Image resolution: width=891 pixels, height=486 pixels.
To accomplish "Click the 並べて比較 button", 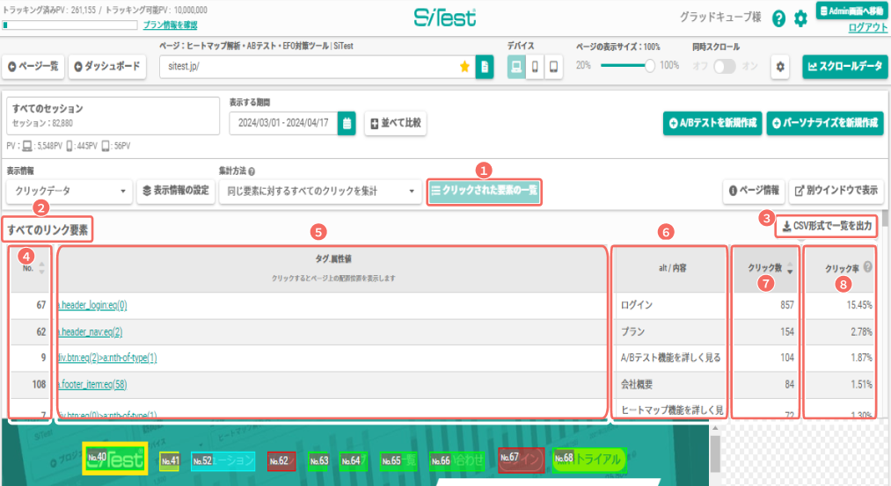I will 396,123.
